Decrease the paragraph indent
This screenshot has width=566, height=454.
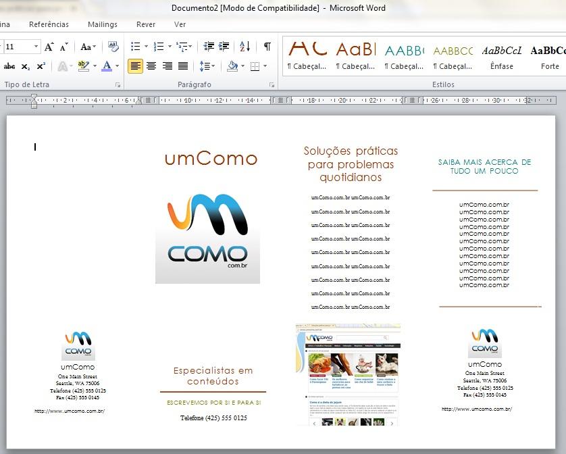[209, 47]
